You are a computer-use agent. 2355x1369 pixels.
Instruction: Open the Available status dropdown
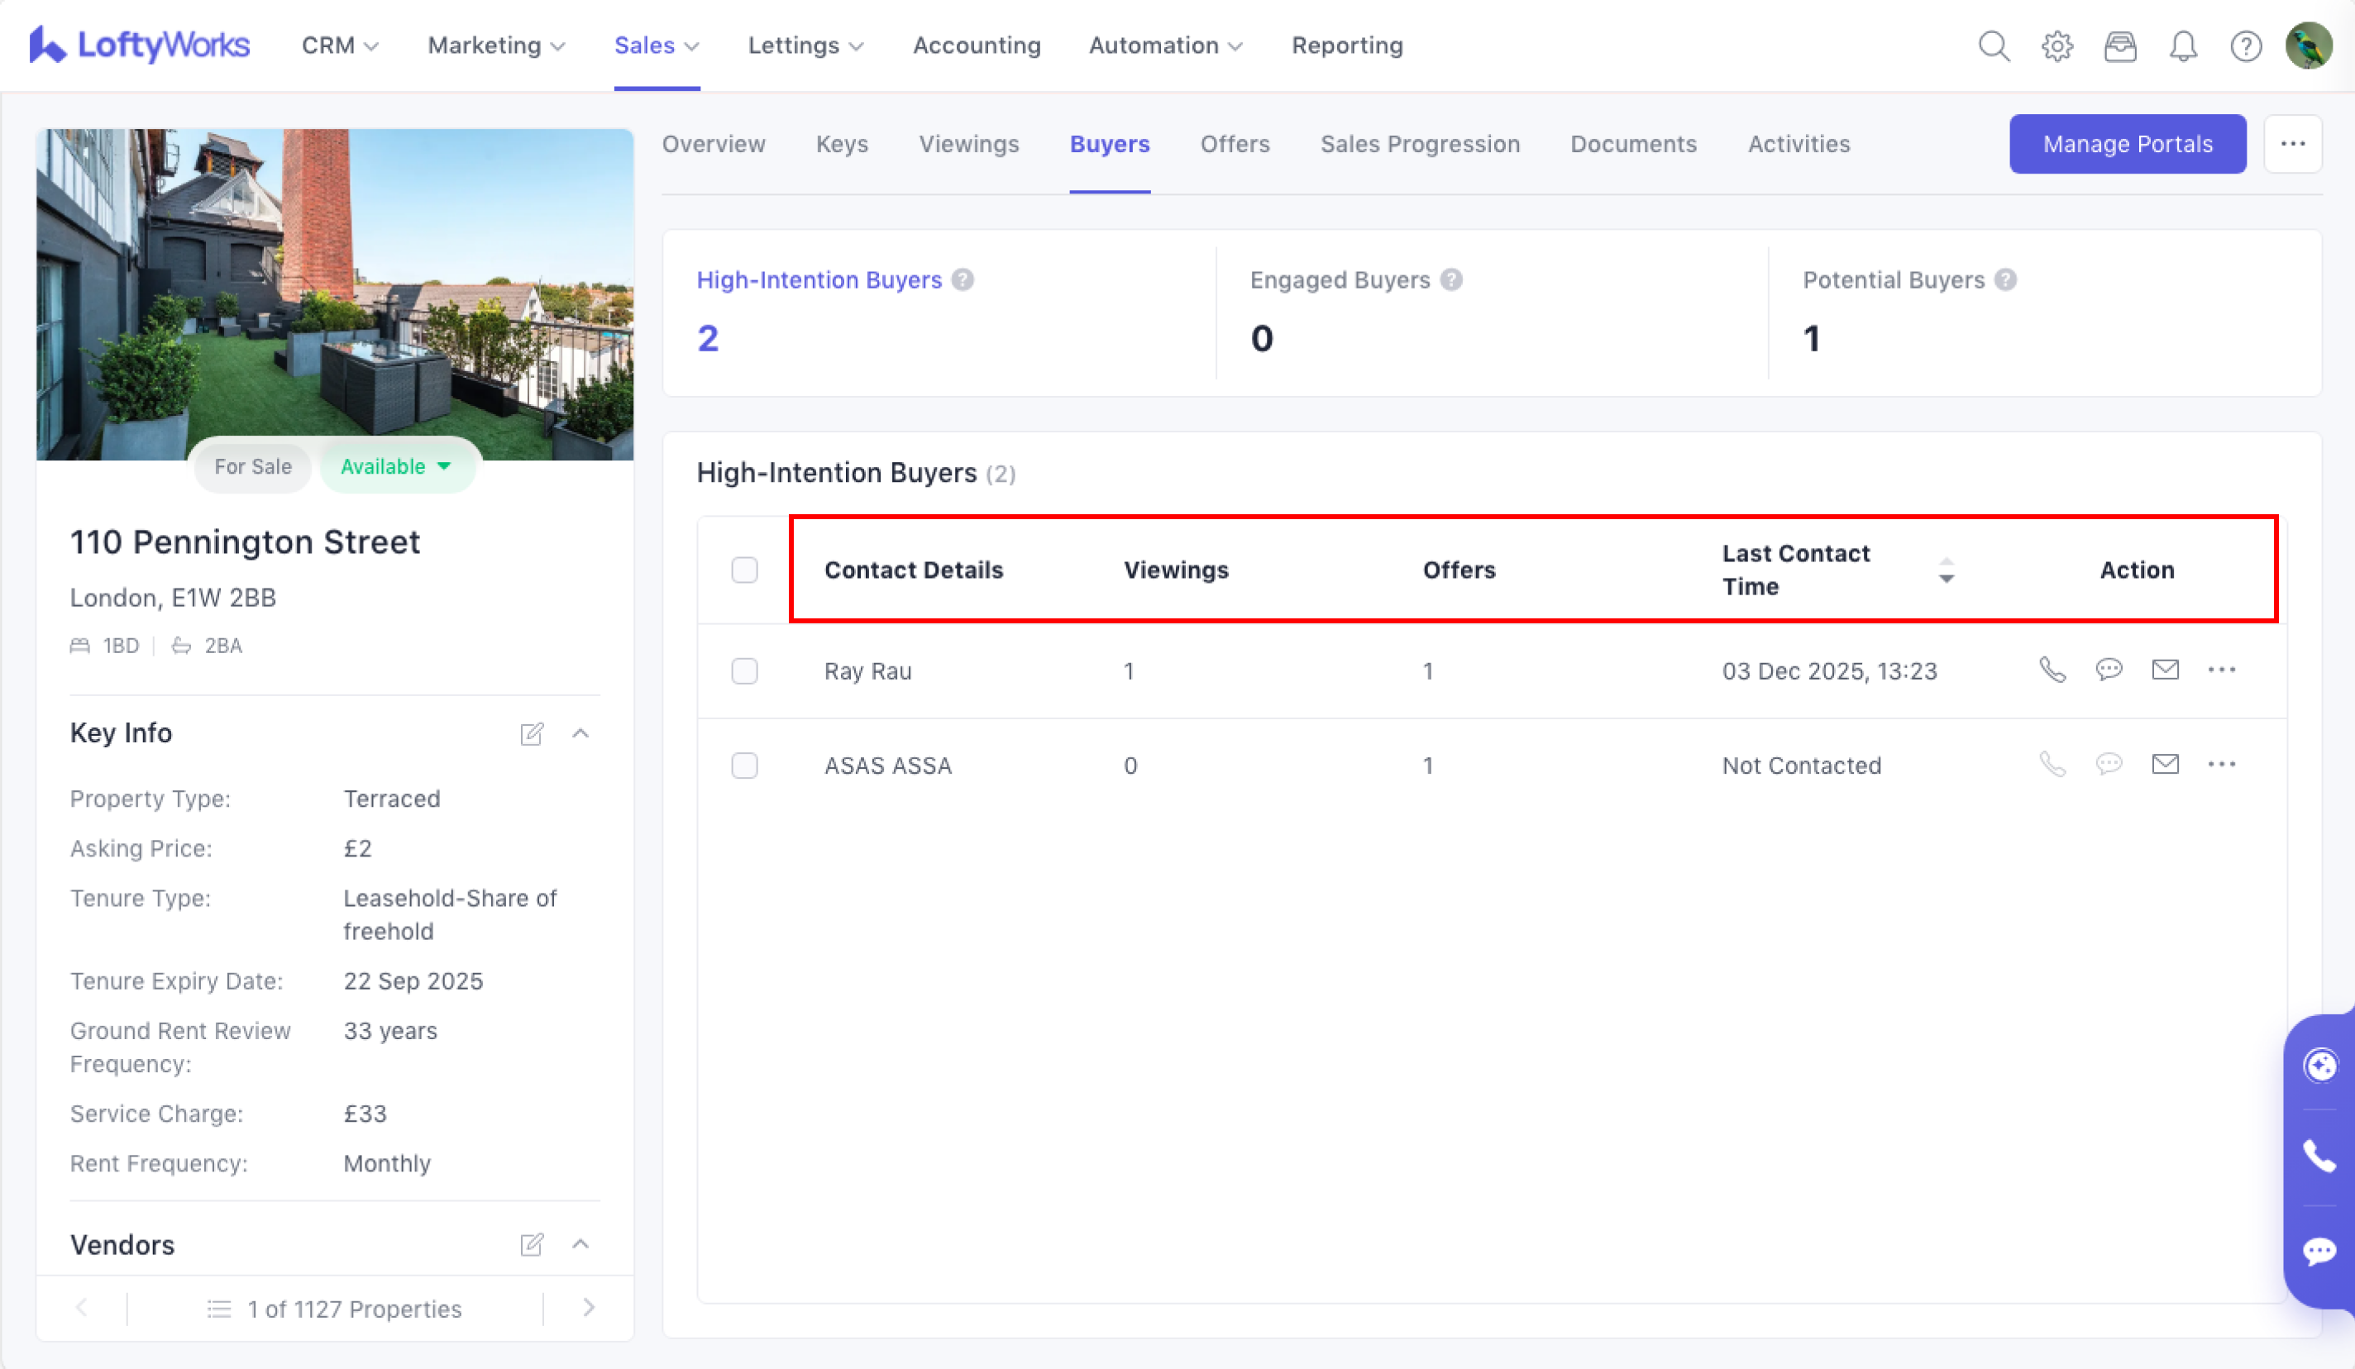(x=396, y=466)
